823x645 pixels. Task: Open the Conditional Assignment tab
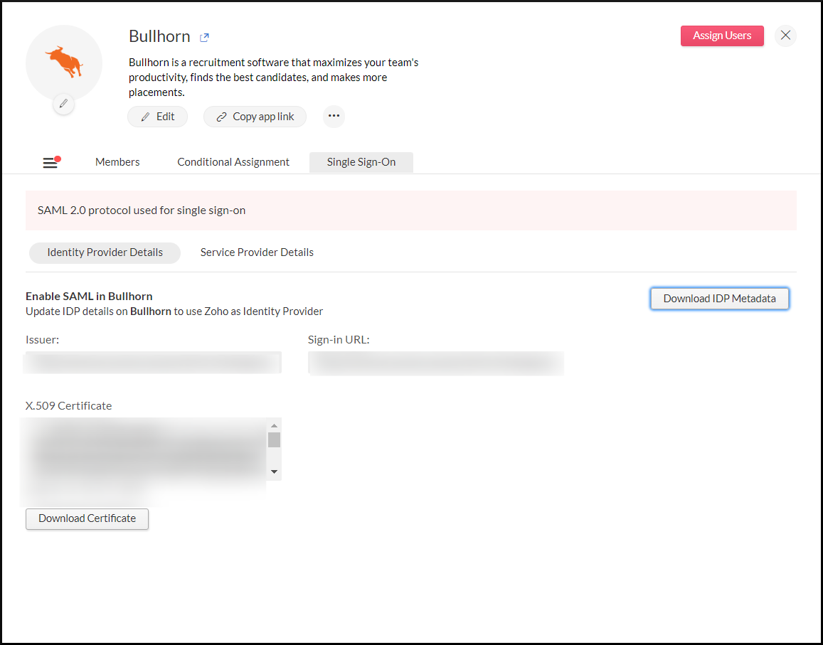[233, 162]
